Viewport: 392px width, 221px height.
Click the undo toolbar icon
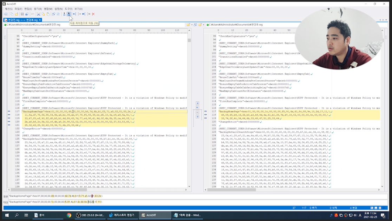pyautogui.click(x=33, y=14)
